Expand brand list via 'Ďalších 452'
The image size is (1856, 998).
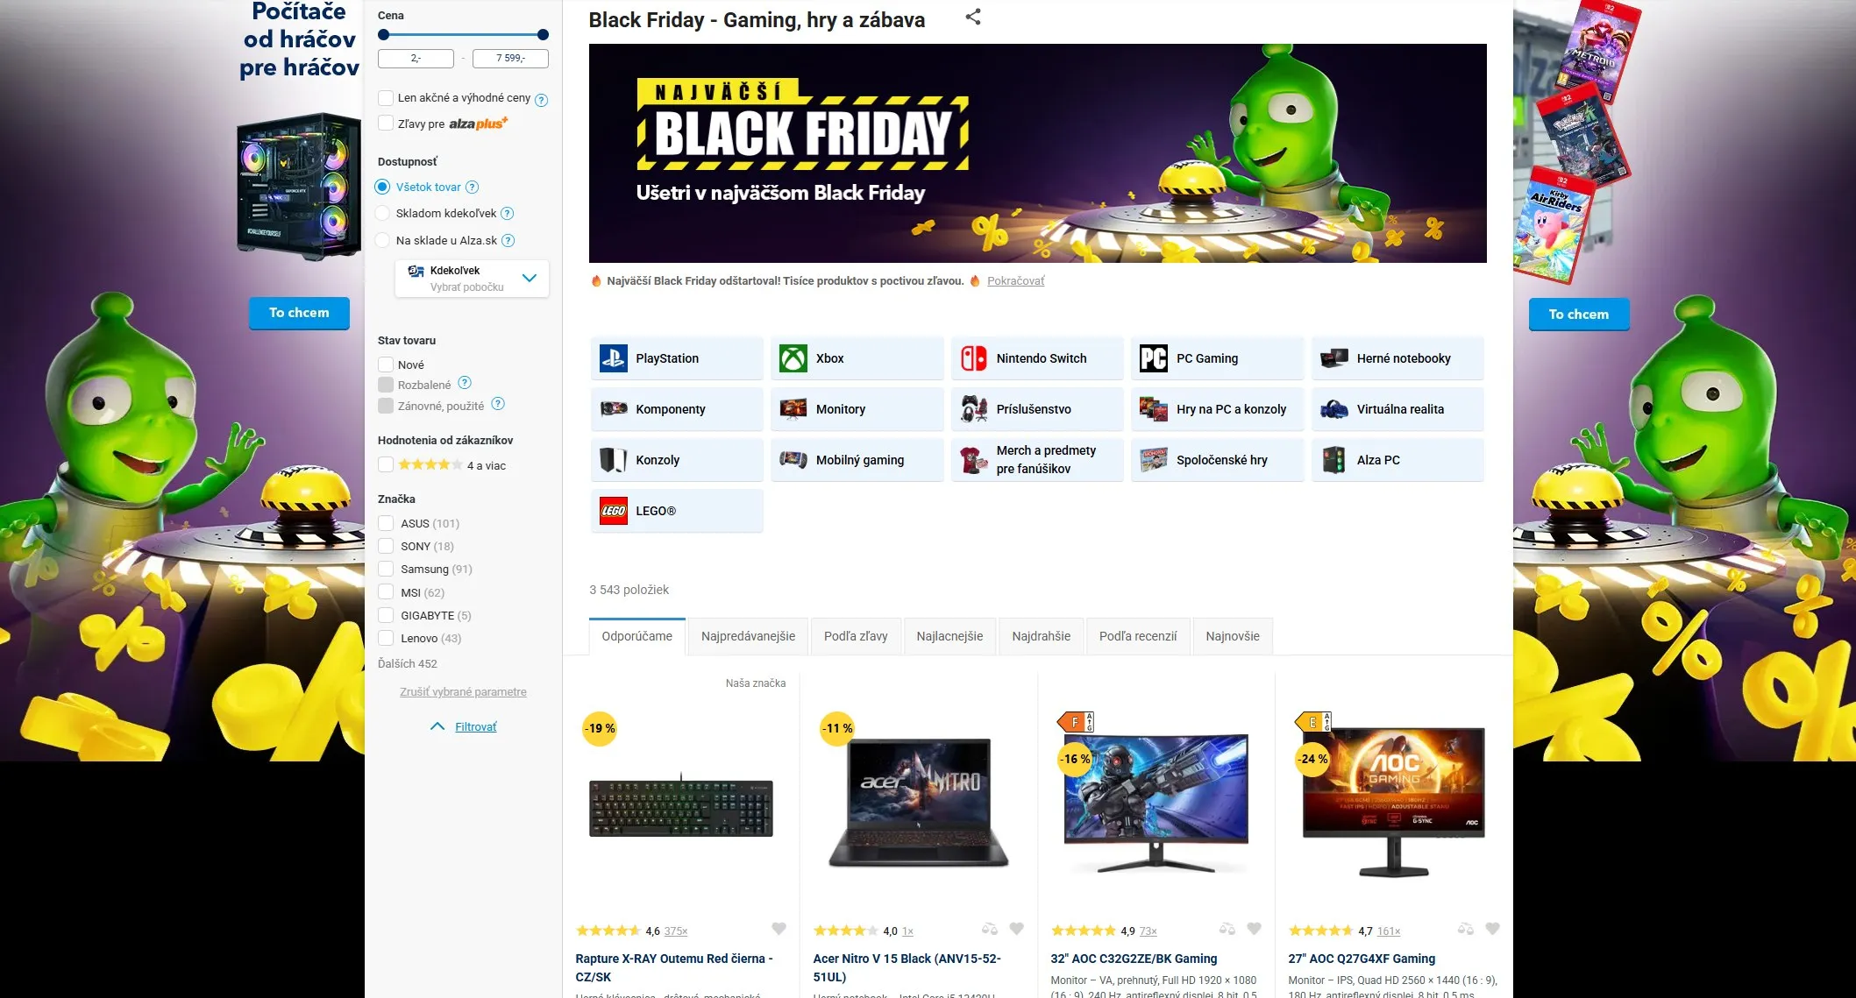pos(408,663)
